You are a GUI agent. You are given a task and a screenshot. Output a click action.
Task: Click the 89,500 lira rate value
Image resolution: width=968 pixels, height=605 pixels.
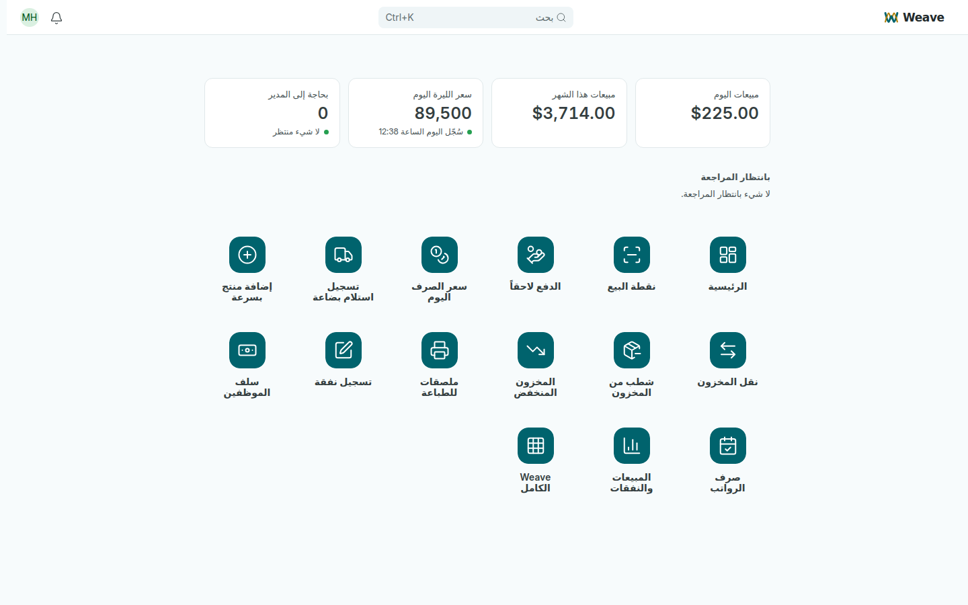click(x=443, y=113)
